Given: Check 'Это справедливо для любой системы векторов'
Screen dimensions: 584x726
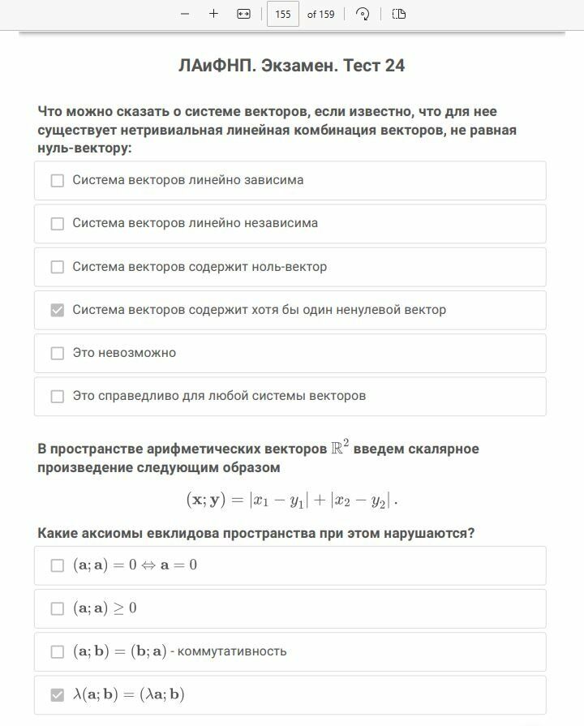Looking at the screenshot, I should 58,396.
